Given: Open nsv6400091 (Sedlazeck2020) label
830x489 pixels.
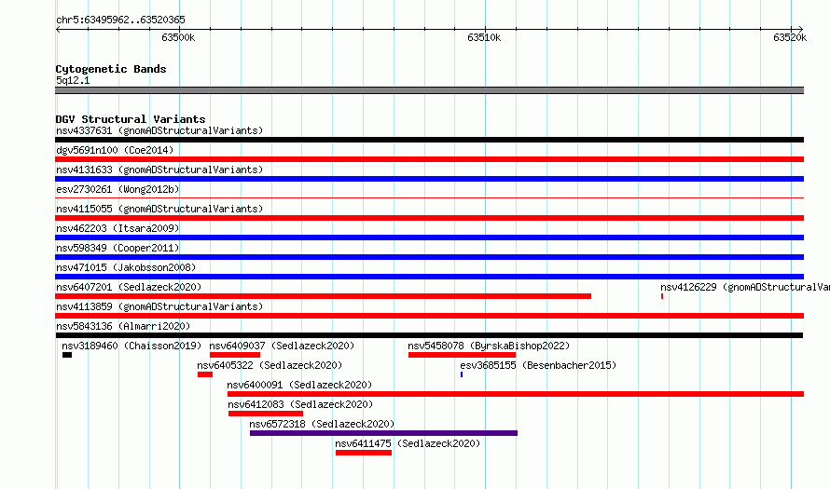Looking at the screenshot, I should (x=299, y=385).
